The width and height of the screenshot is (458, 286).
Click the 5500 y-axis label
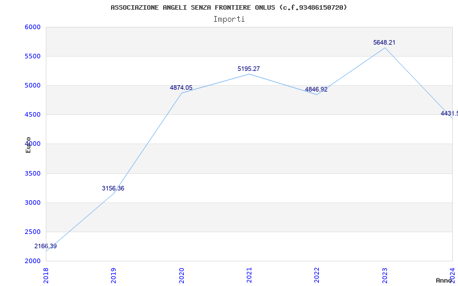coord(33,56)
